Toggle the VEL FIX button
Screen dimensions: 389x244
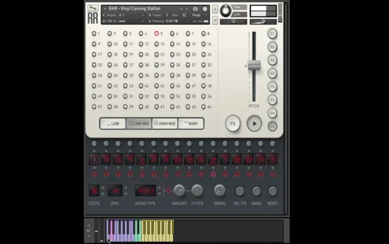(x=240, y=191)
